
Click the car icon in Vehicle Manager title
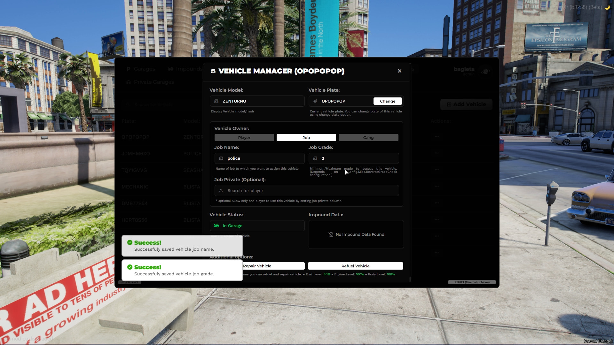(x=213, y=71)
